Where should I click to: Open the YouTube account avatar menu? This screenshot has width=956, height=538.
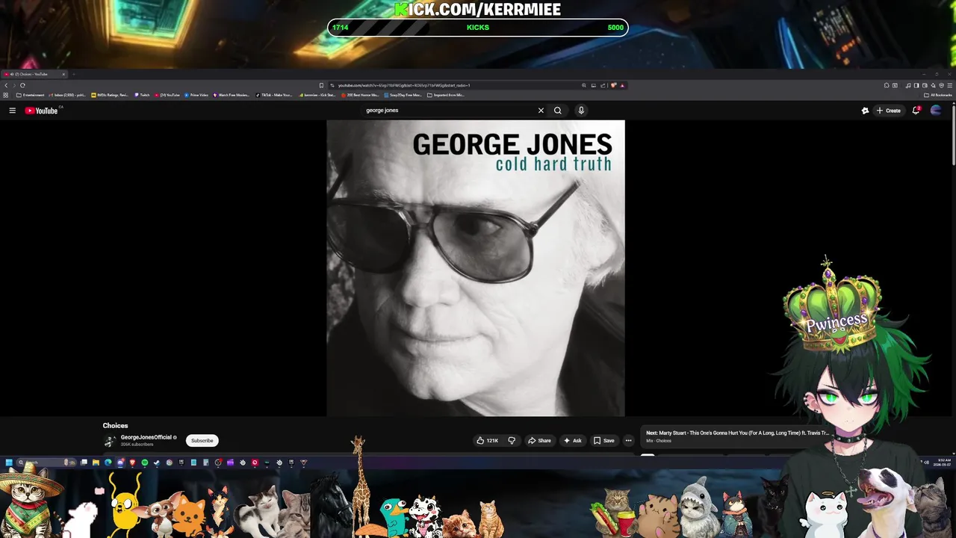point(936,111)
